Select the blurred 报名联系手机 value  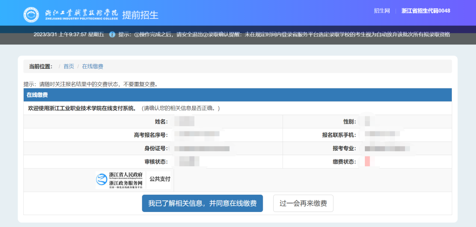click(x=381, y=135)
